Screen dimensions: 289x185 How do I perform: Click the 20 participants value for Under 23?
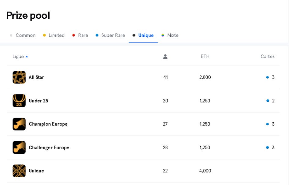[x=165, y=101]
